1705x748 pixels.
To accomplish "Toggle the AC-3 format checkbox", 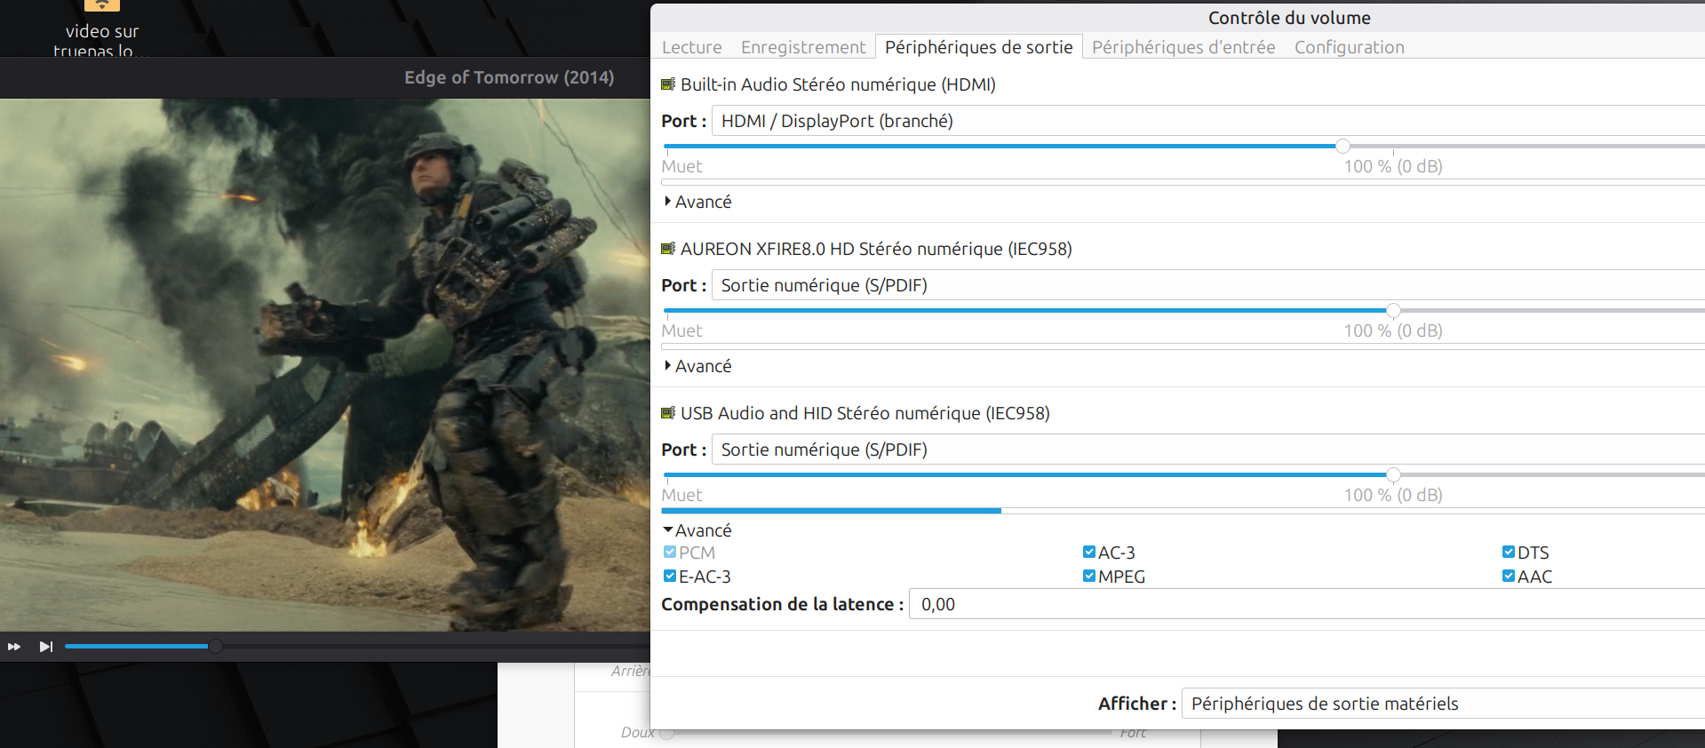I will pyautogui.click(x=1089, y=552).
